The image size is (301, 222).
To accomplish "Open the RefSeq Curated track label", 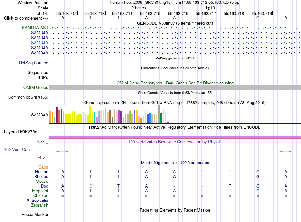I will coord(34,63).
